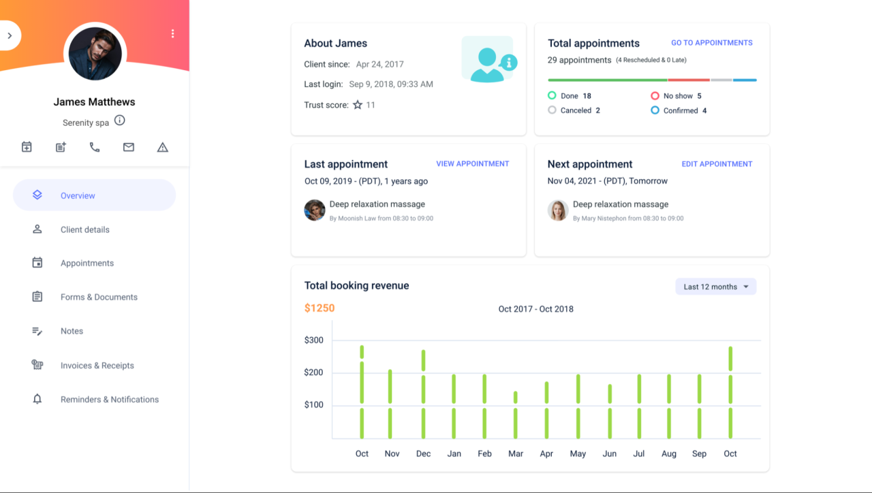Click the GO TO APPOINTMENTS link
The width and height of the screenshot is (872, 493).
[711, 43]
